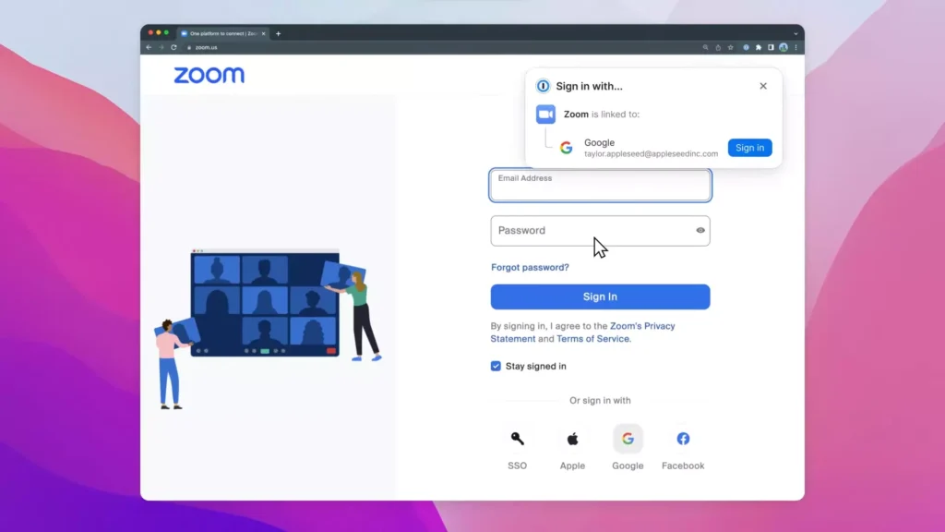Click the blue Sign In button
Screen dimensions: 945x532
pyautogui.click(x=600, y=296)
